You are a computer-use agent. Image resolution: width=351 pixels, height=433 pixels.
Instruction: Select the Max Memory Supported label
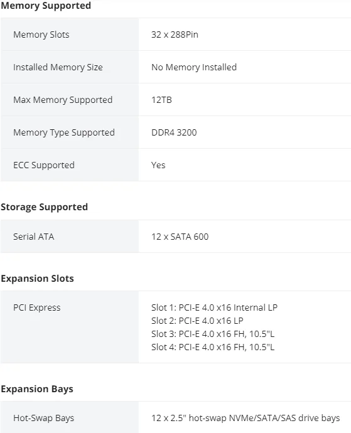63,100
